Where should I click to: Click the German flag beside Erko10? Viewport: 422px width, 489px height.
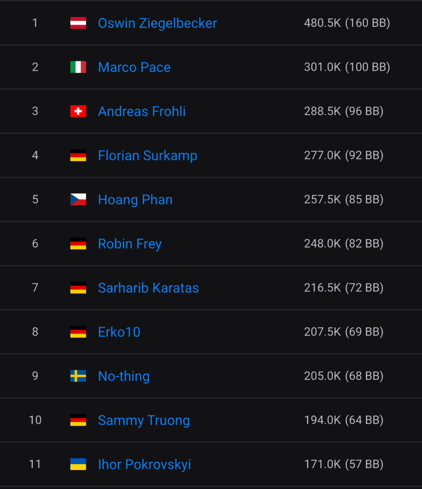(x=78, y=332)
